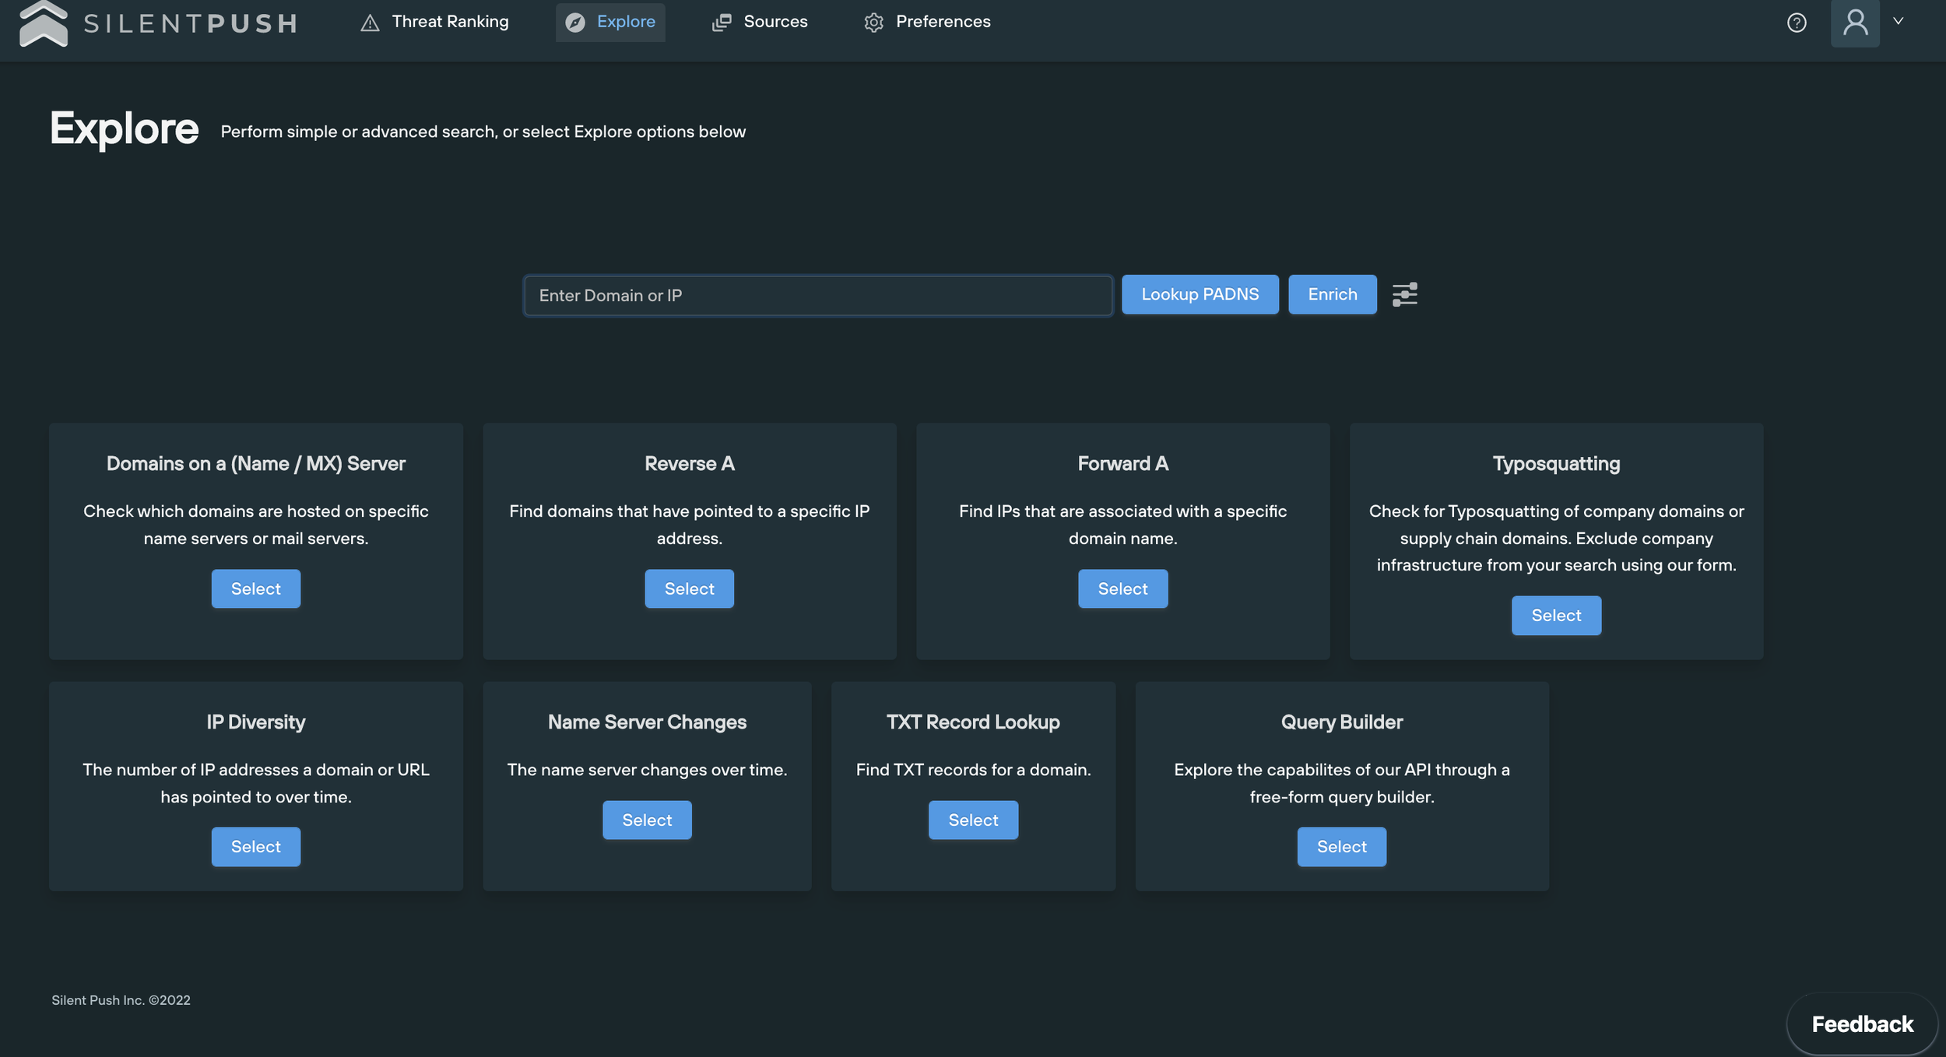Click the Lookup PADNS button
This screenshot has height=1057, width=1946.
click(1200, 294)
